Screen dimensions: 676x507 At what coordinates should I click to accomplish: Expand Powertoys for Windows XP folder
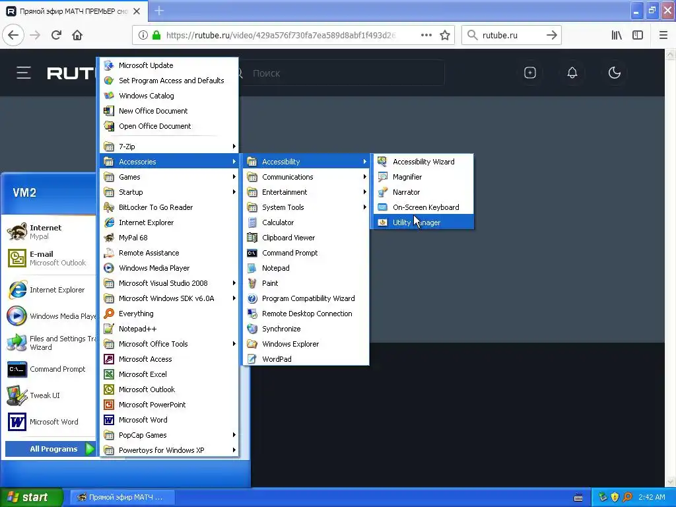(x=169, y=450)
